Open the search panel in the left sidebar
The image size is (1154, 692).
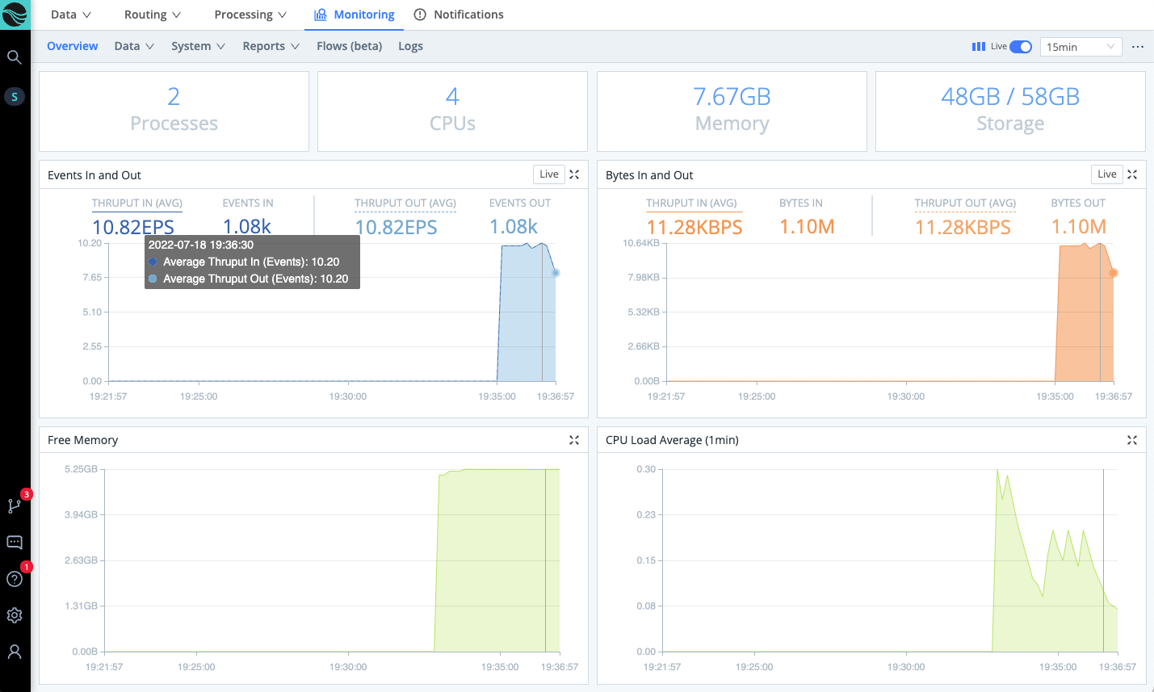coord(15,57)
